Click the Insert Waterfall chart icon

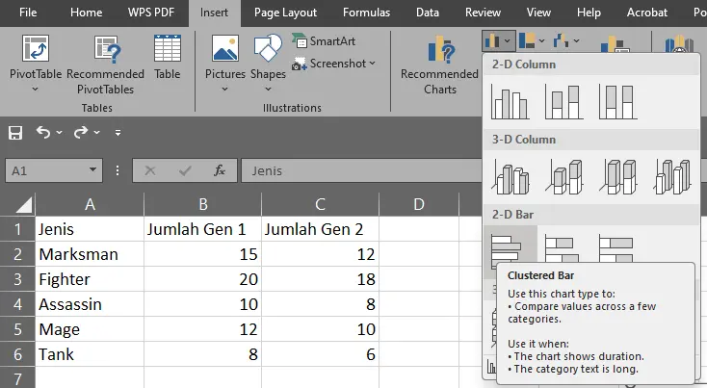point(561,41)
